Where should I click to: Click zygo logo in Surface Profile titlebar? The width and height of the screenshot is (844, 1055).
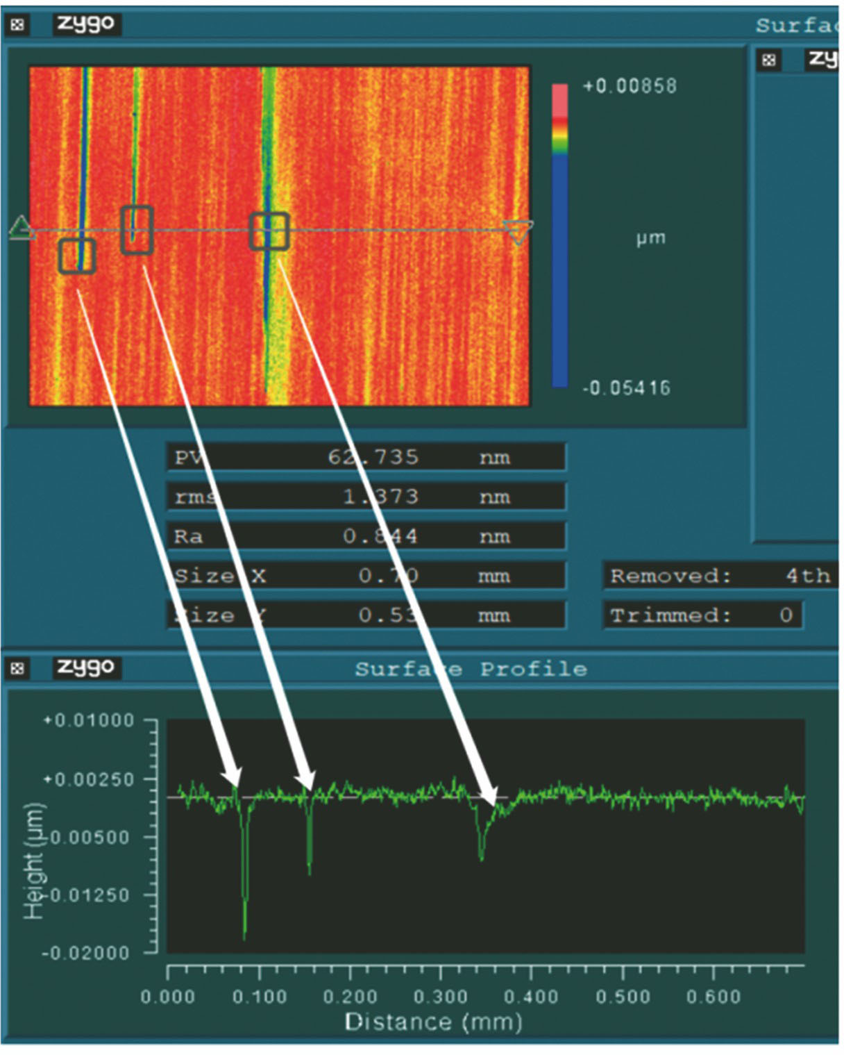click(86, 667)
